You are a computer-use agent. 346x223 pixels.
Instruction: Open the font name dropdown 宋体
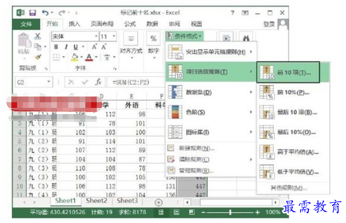point(96,36)
